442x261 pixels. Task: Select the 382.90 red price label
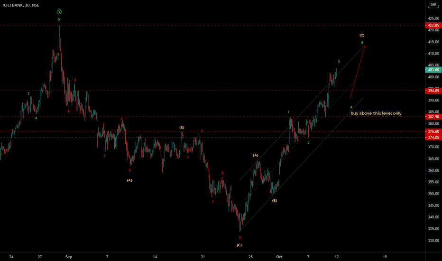[x=433, y=117]
